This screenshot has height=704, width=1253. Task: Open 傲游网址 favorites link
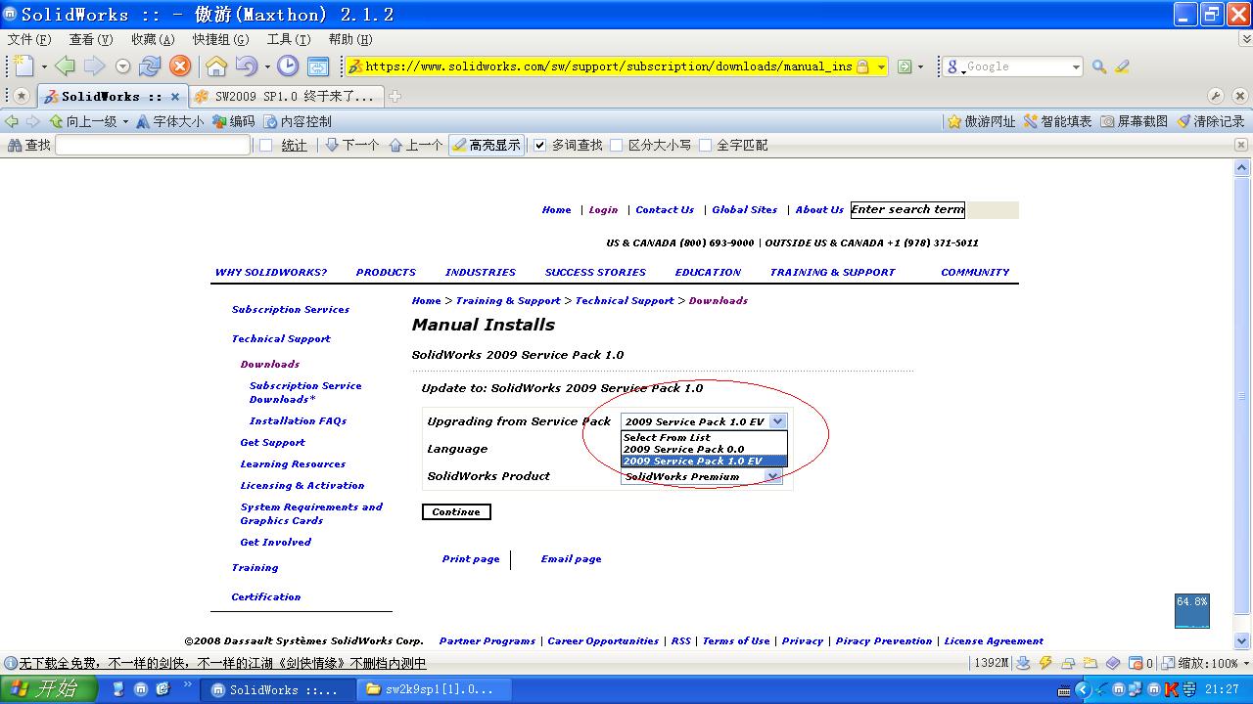[982, 121]
